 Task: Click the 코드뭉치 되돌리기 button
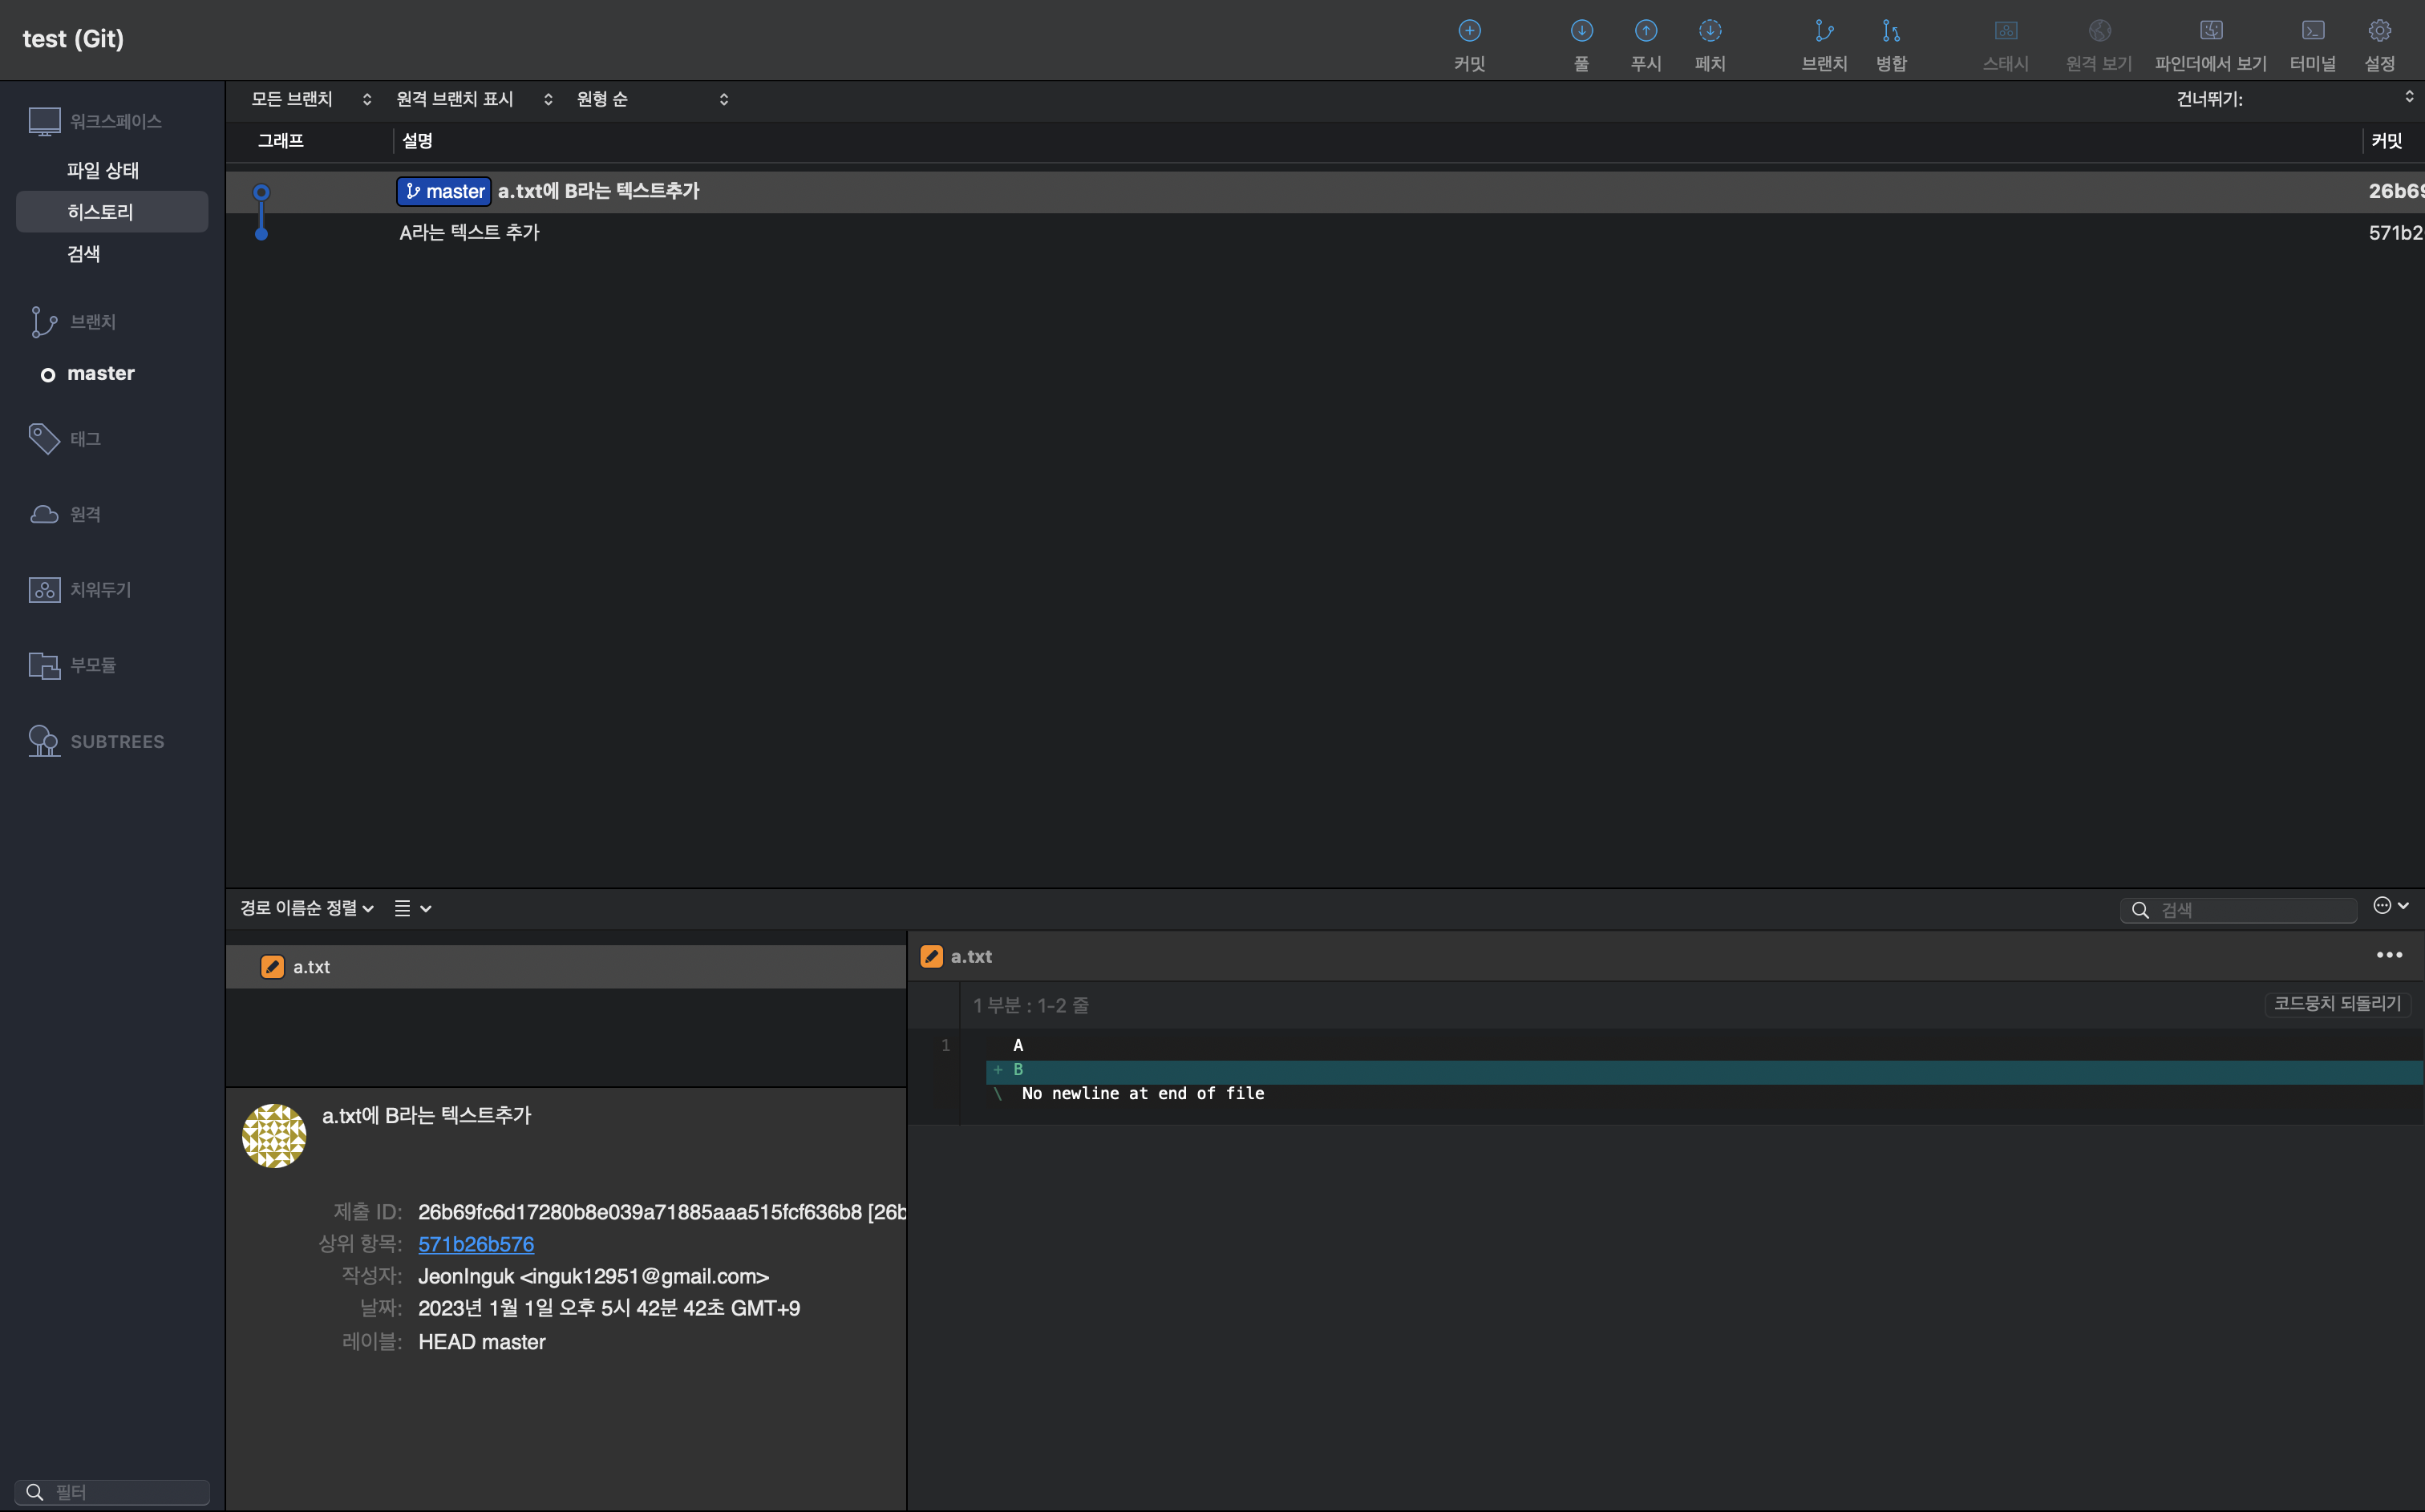point(2337,1003)
